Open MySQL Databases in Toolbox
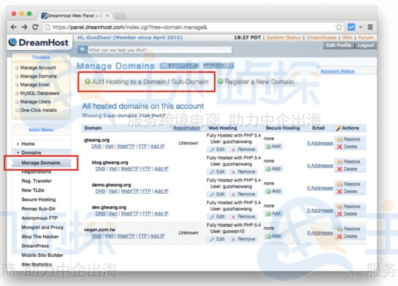The width and height of the screenshot is (398, 286). pyautogui.click(x=40, y=93)
